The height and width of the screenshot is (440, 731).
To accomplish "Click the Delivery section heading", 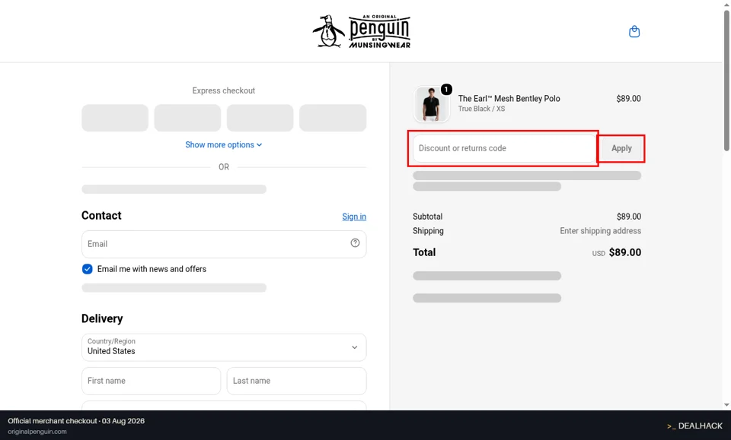I will (x=102, y=318).
